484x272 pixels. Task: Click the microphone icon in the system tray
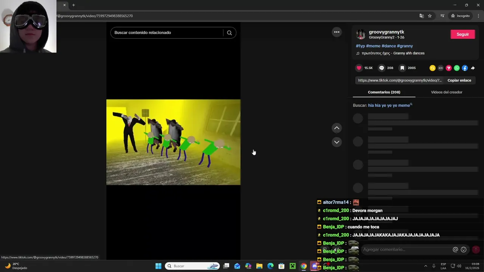click(x=434, y=266)
